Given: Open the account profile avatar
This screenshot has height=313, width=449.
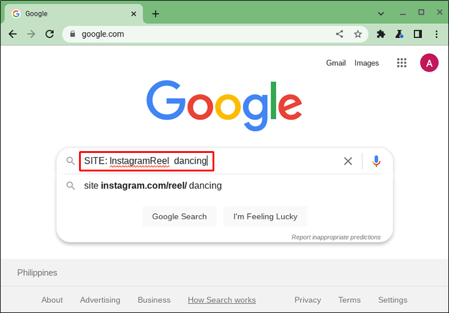Looking at the screenshot, I should pos(429,63).
